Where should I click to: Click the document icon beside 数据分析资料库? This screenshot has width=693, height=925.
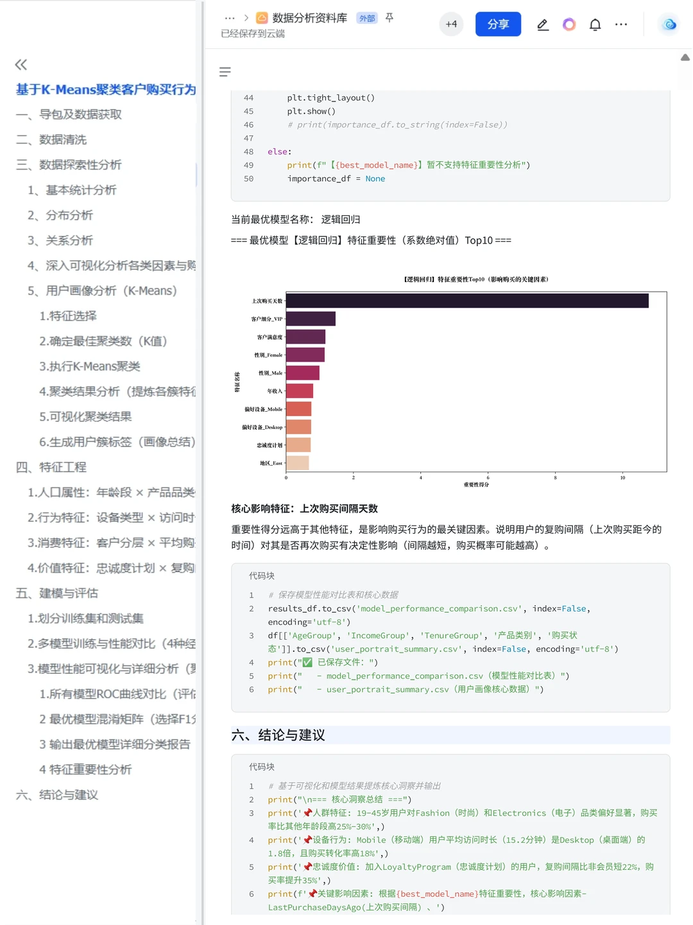point(261,18)
